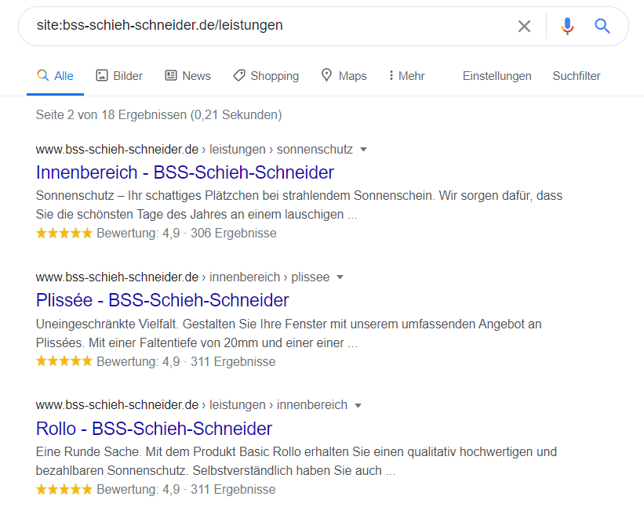This screenshot has width=644, height=518.
Task: Open Innenbereich - BSS-Schieh-Schneider result
Action: [185, 172]
